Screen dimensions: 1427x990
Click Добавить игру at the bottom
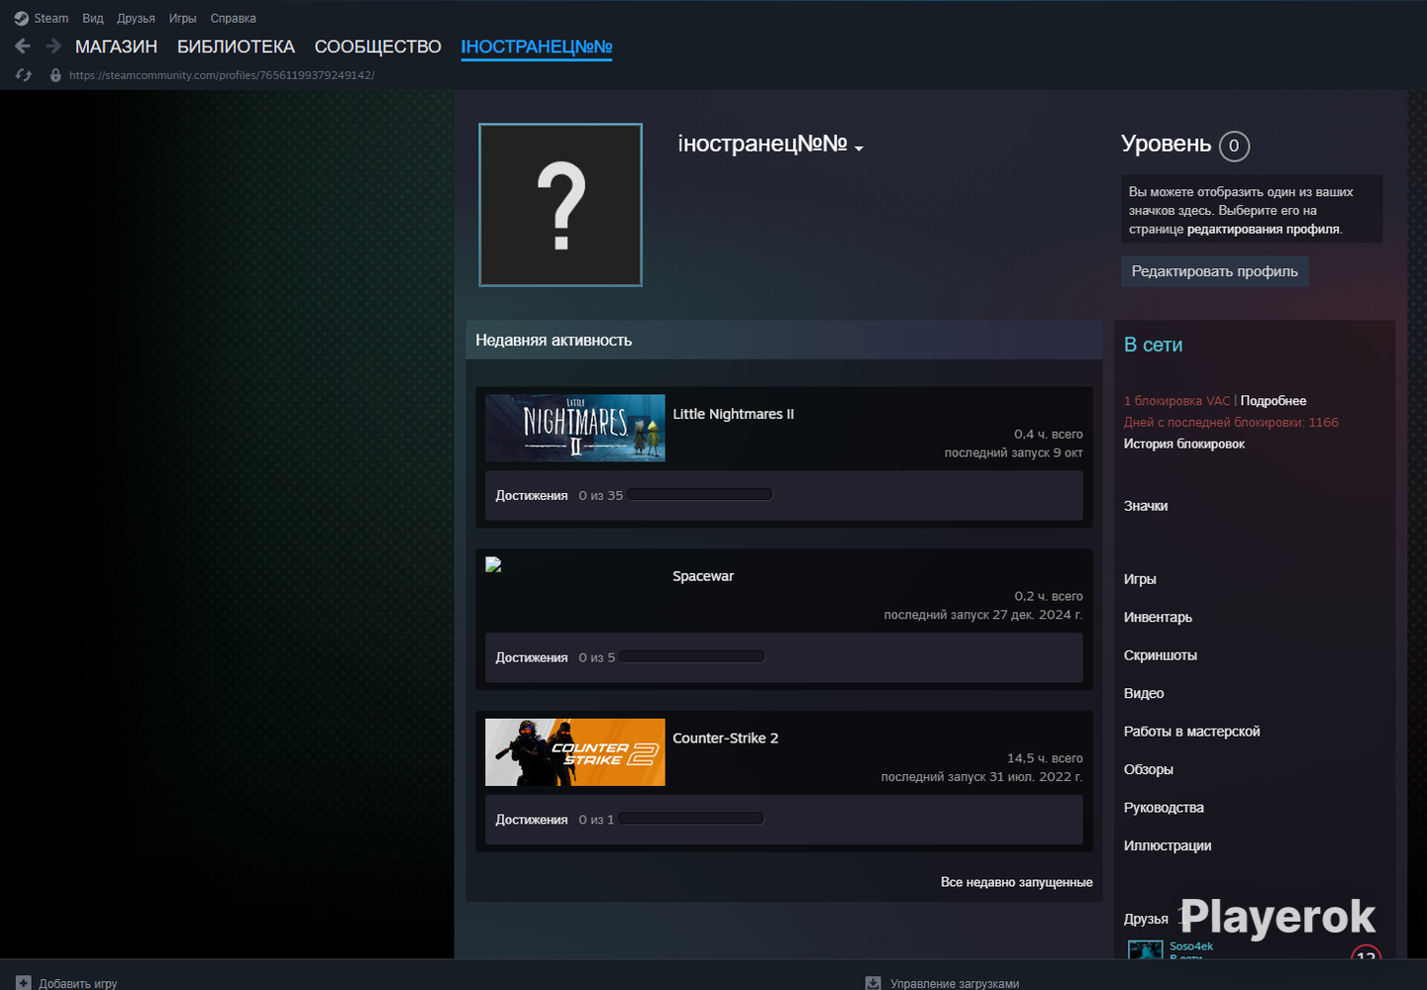[x=78, y=983]
